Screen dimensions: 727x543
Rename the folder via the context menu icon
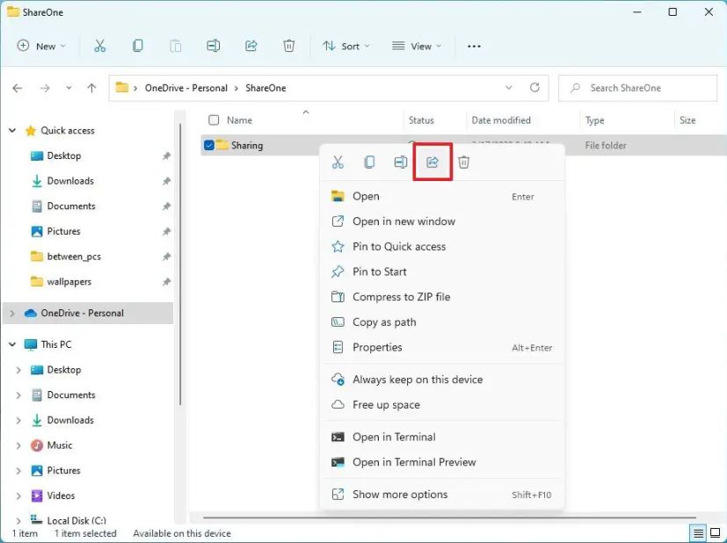click(401, 163)
